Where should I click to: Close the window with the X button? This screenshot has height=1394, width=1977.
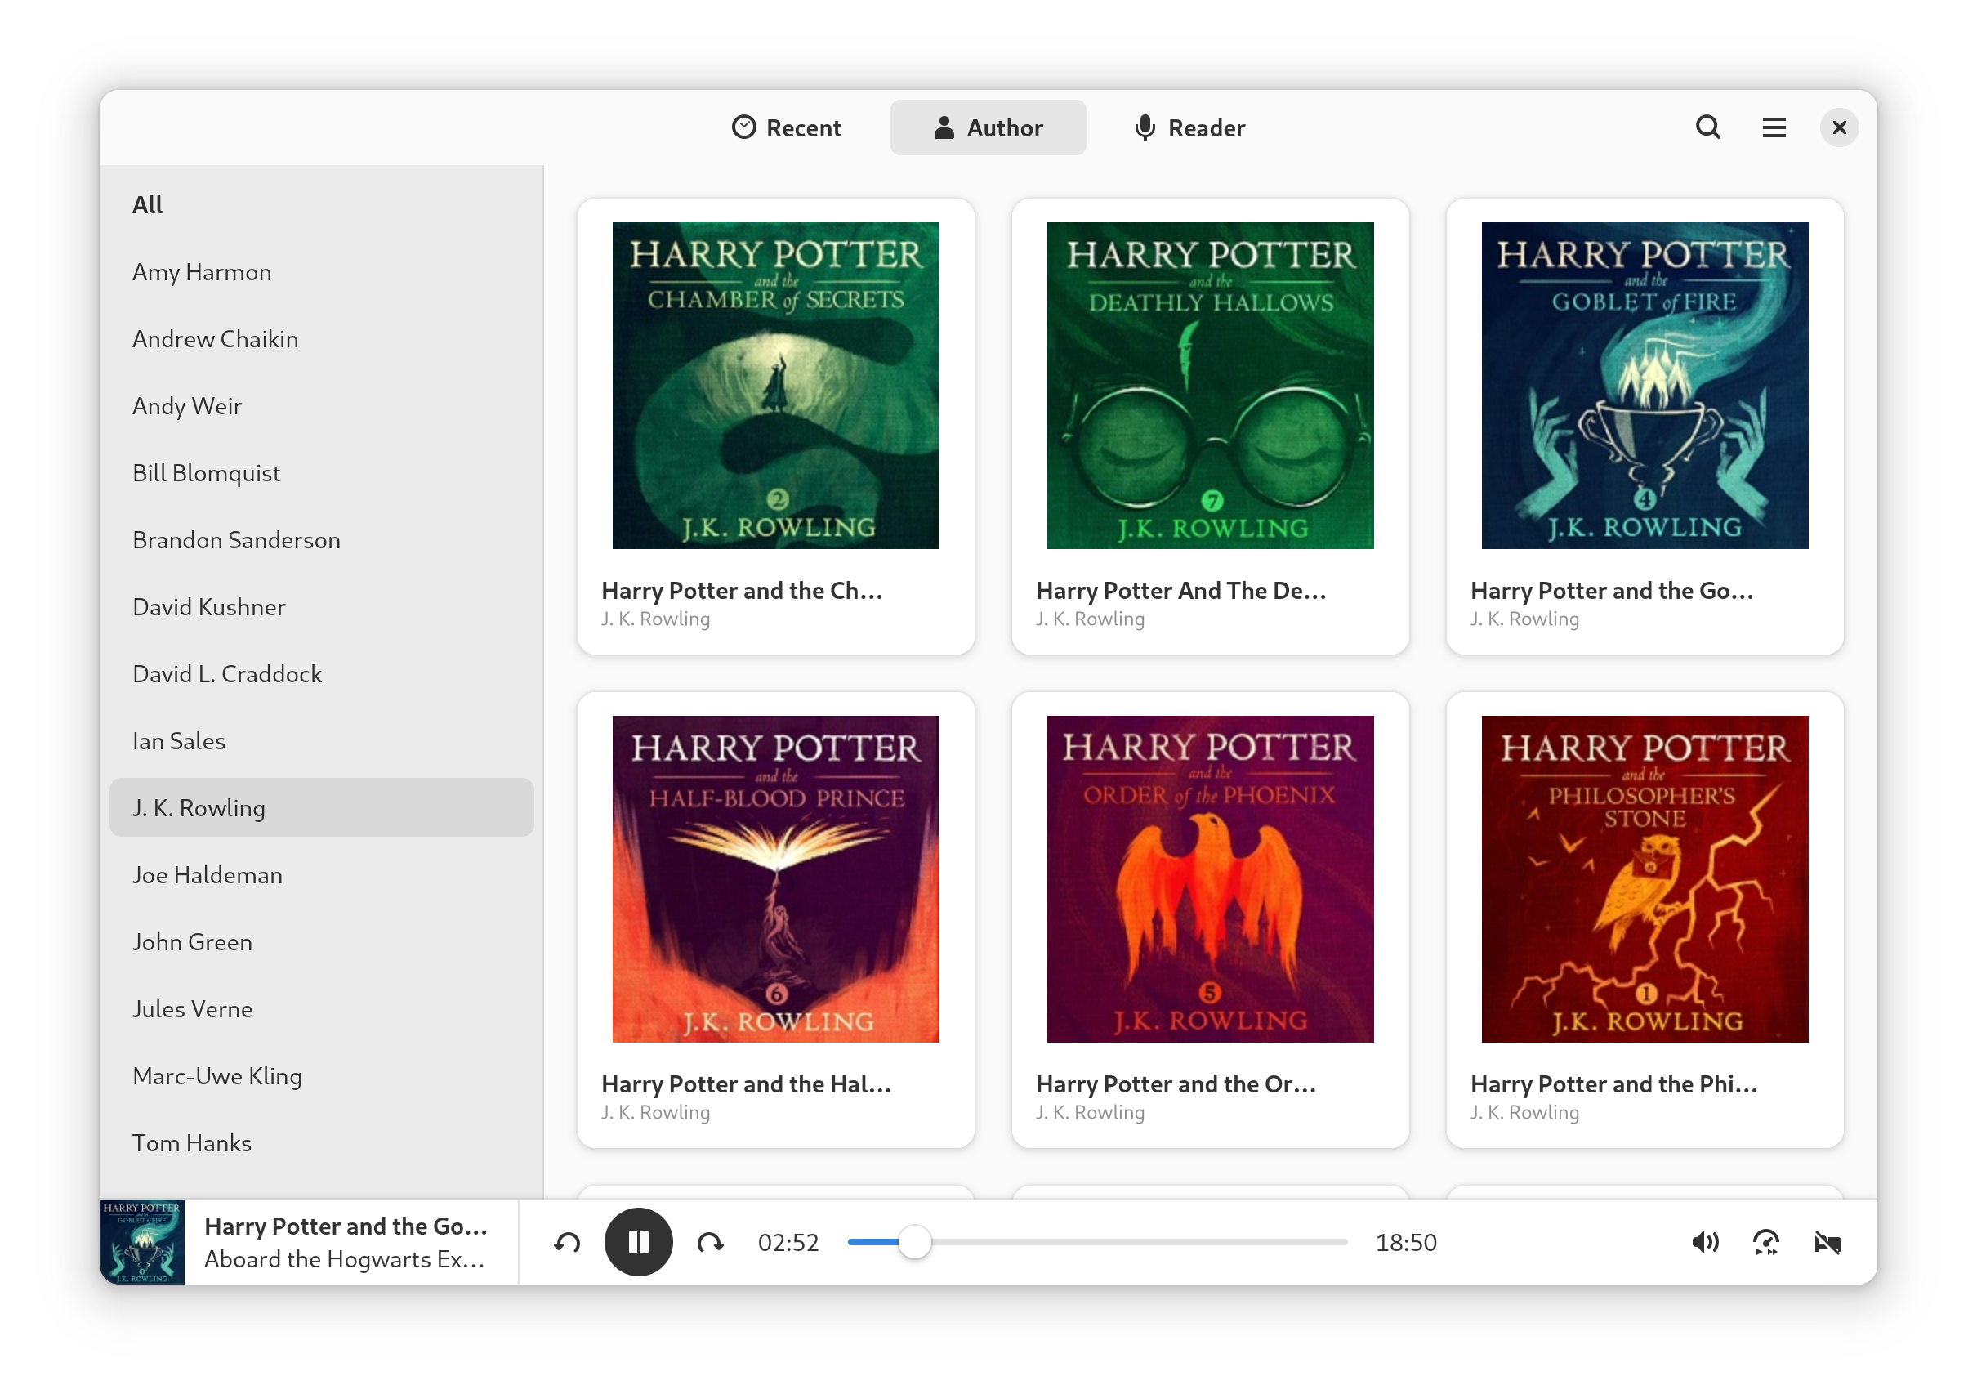(1838, 127)
